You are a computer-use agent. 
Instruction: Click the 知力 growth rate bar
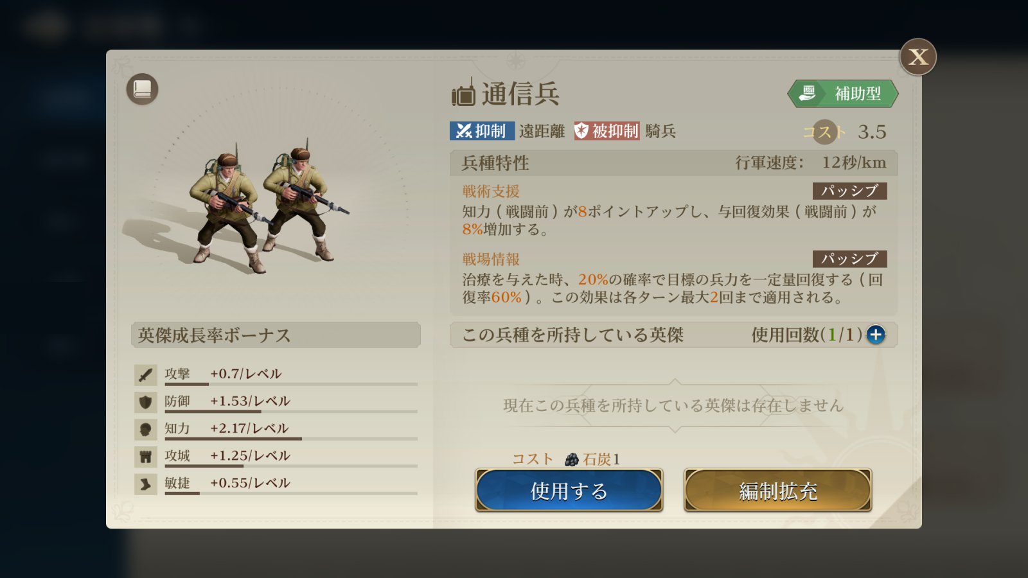coord(290,439)
